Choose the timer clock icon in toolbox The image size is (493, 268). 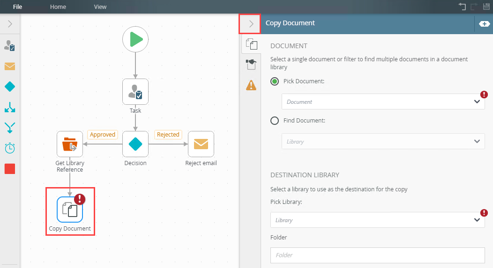click(10, 148)
